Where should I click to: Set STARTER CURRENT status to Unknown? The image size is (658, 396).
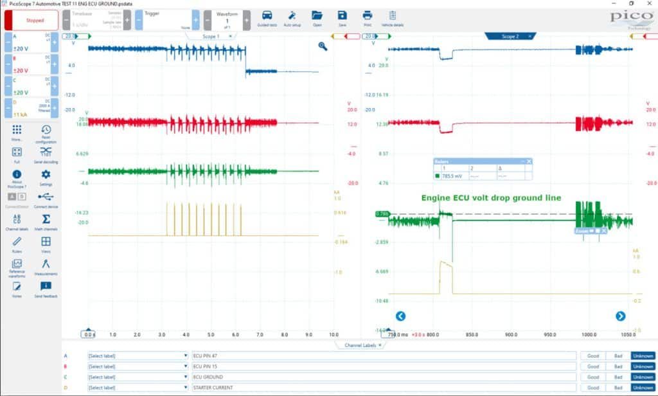pyautogui.click(x=643, y=388)
